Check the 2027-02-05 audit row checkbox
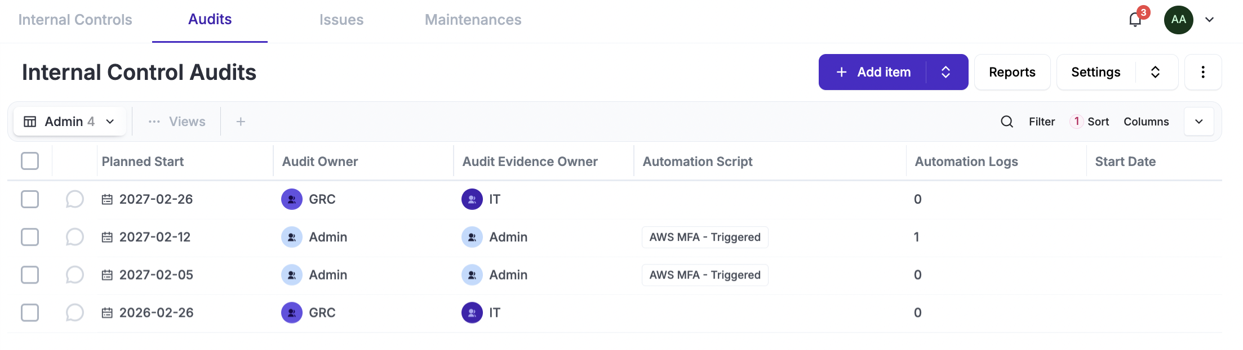 [x=30, y=275]
